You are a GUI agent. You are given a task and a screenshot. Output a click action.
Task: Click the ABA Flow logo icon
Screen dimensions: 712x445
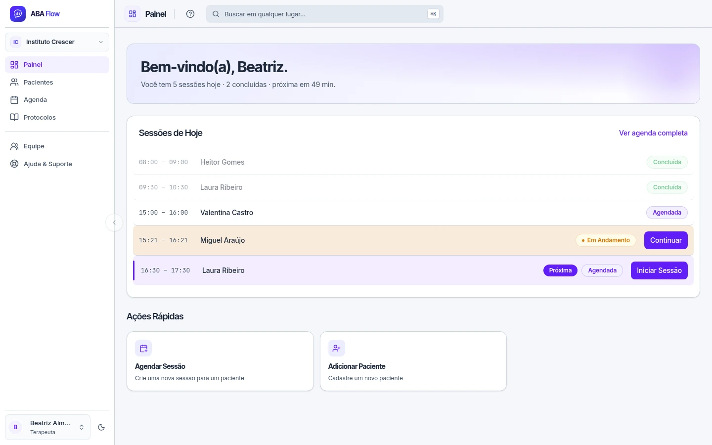point(18,14)
